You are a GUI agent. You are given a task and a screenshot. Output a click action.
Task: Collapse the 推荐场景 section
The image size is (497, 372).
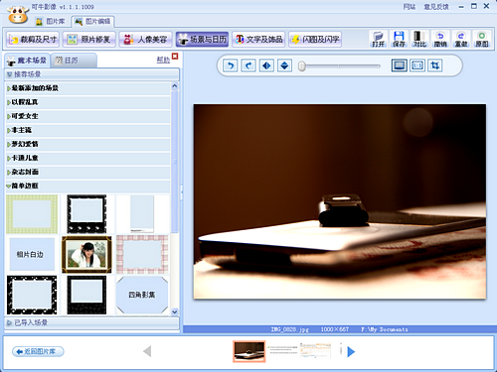tap(92, 74)
